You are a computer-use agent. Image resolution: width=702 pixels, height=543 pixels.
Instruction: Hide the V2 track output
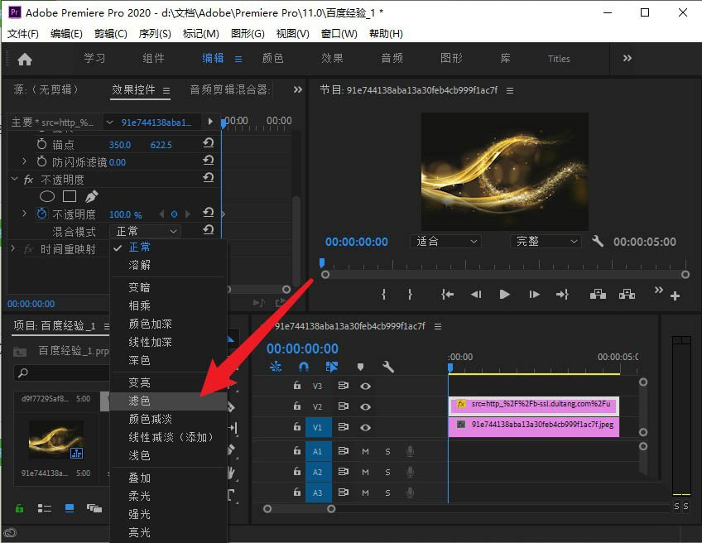tap(365, 406)
